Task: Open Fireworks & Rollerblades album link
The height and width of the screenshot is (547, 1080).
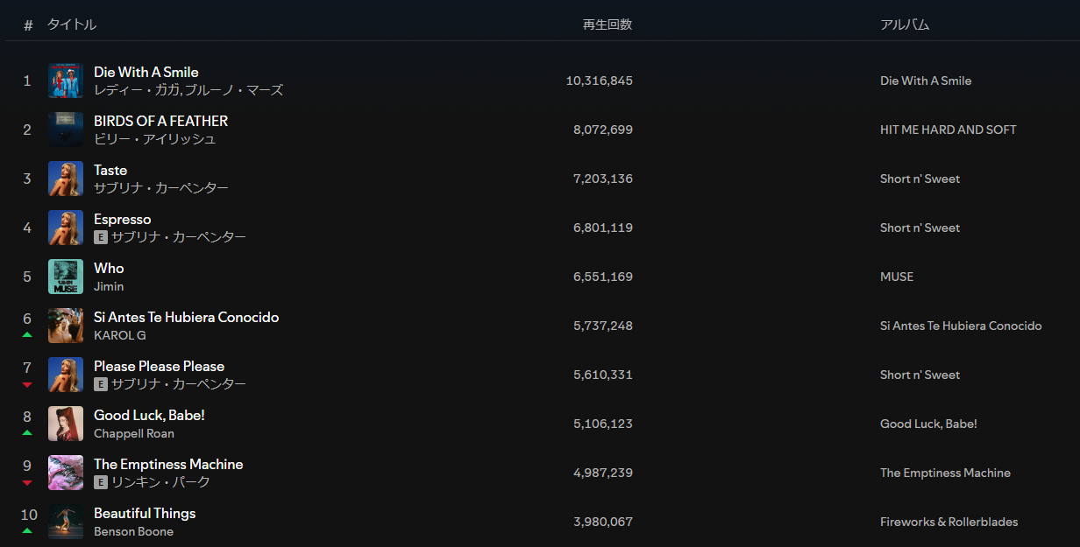Action: (949, 522)
